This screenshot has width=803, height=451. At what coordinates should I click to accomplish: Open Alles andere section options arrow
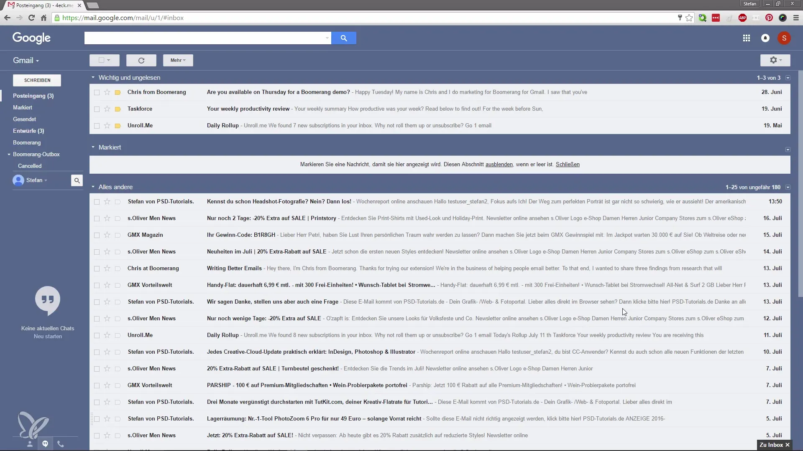coord(788,187)
